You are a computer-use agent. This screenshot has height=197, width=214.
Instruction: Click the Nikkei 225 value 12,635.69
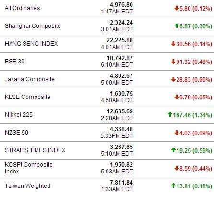pyautogui.click(x=120, y=111)
